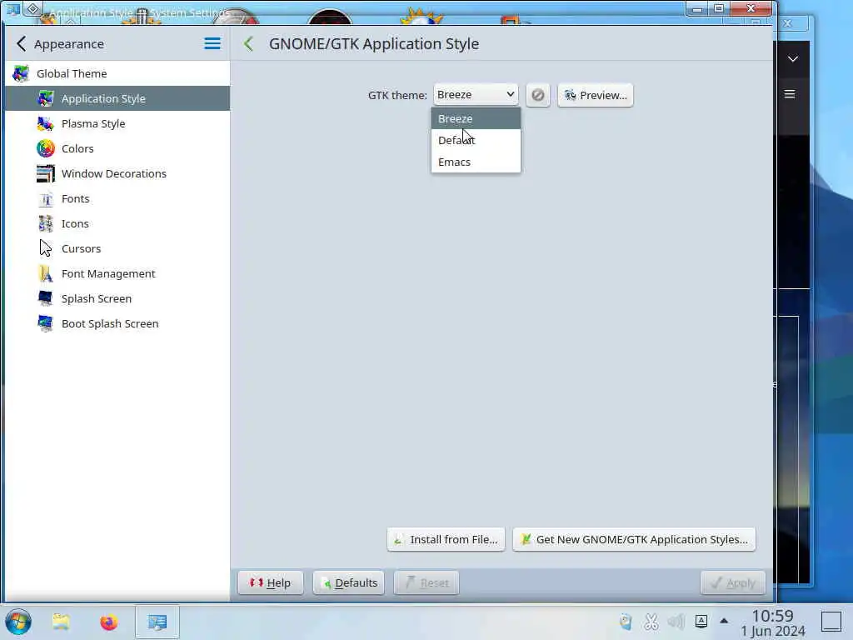Open the clock showing 10:59

tap(772, 623)
